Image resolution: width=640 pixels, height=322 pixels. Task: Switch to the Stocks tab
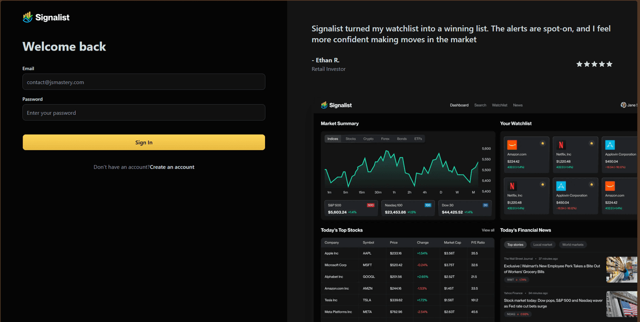pyautogui.click(x=350, y=138)
